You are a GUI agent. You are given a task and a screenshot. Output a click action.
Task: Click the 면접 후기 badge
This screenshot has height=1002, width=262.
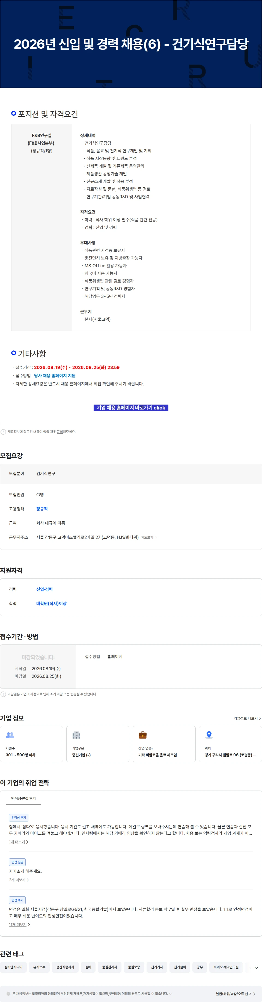point(17,900)
